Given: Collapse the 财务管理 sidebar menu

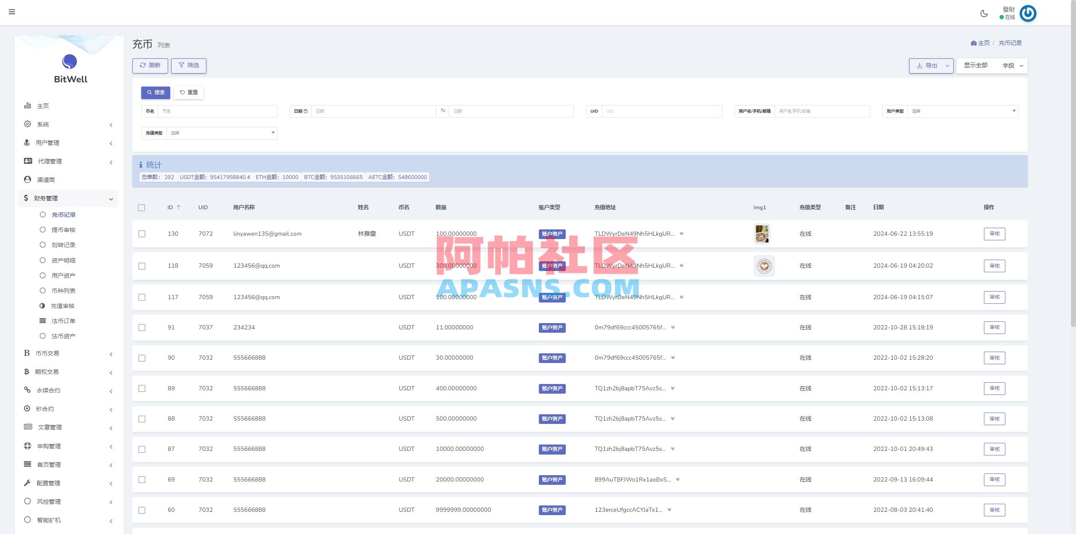Looking at the screenshot, I should click(68, 198).
